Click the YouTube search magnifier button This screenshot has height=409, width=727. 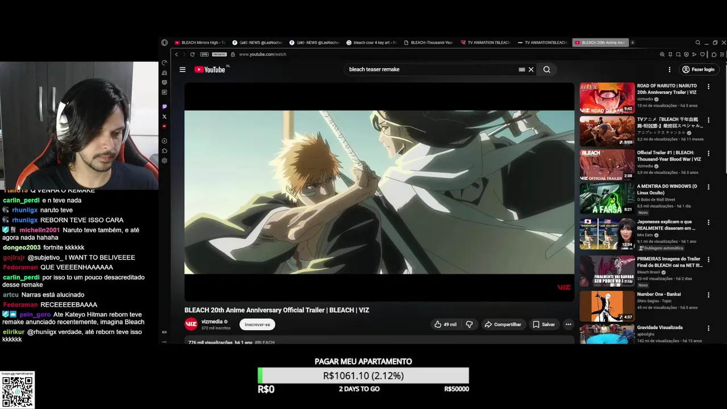pos(546,69)
